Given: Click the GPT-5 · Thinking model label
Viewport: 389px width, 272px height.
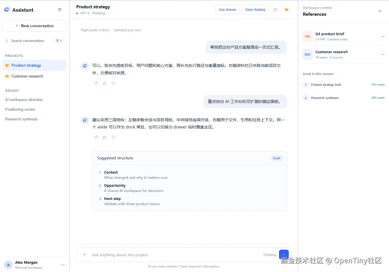Looking at the screenshot, I should (92, 13).
